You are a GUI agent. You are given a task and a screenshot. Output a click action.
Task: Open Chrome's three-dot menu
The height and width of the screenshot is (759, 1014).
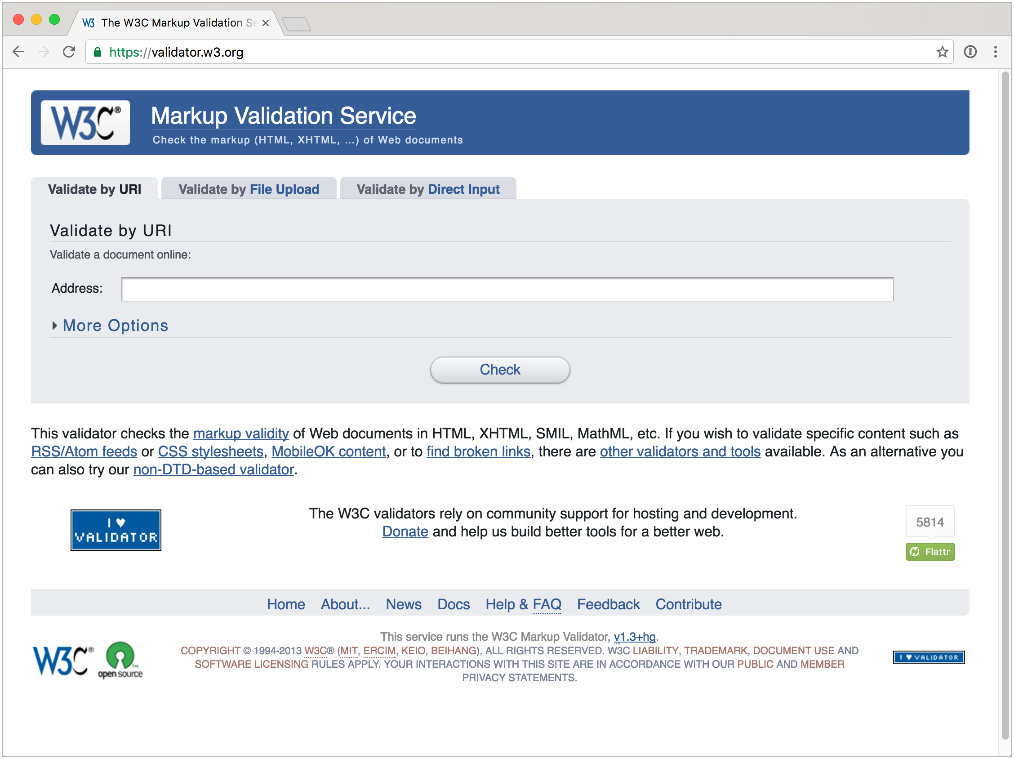click(996, 52)
